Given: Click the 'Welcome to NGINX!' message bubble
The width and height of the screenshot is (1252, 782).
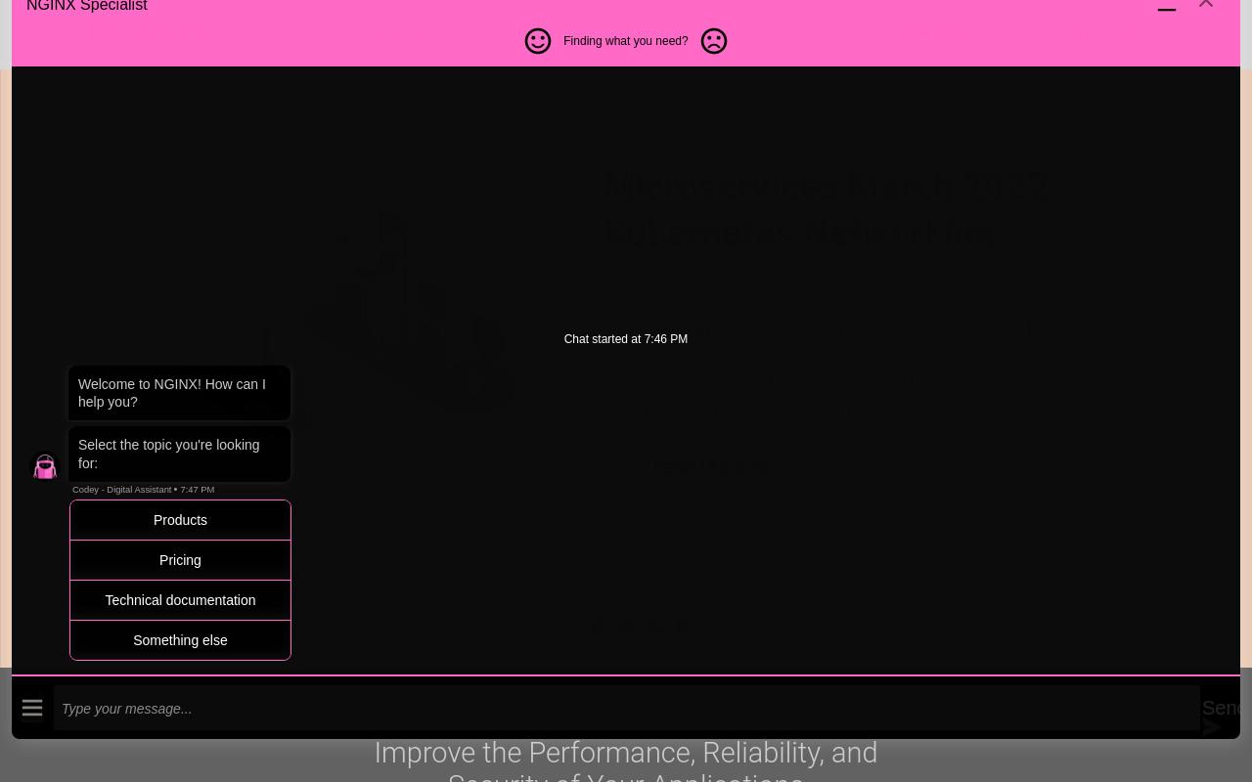Looking at the screenshot, I should (x=179, y=393).
